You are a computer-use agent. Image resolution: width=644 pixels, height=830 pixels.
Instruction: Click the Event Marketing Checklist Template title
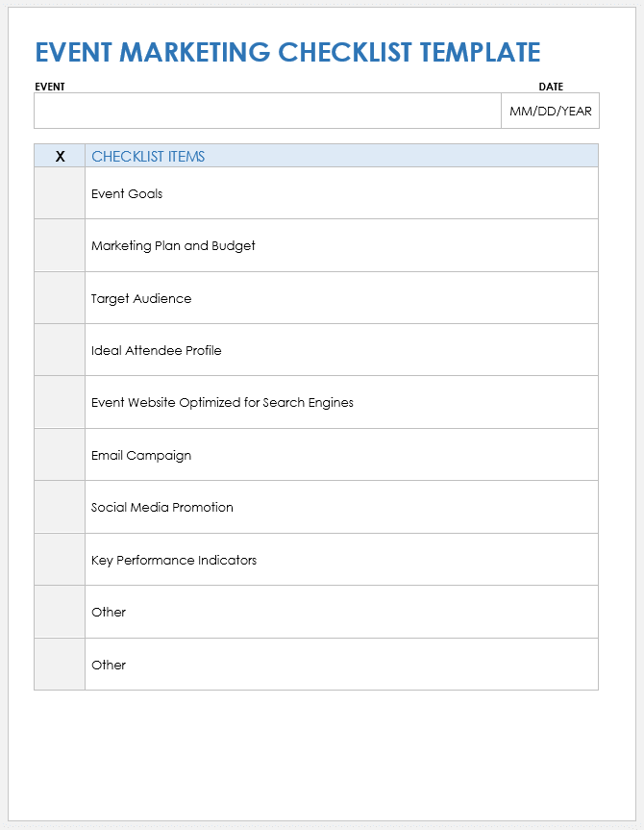[x=287, y=52]
